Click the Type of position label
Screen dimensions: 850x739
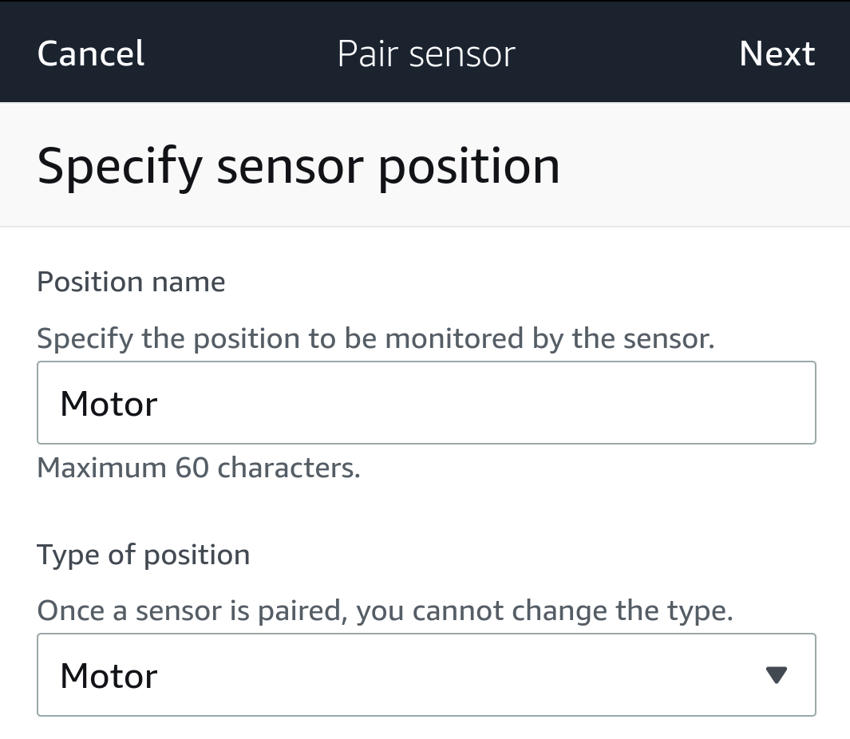144,555
